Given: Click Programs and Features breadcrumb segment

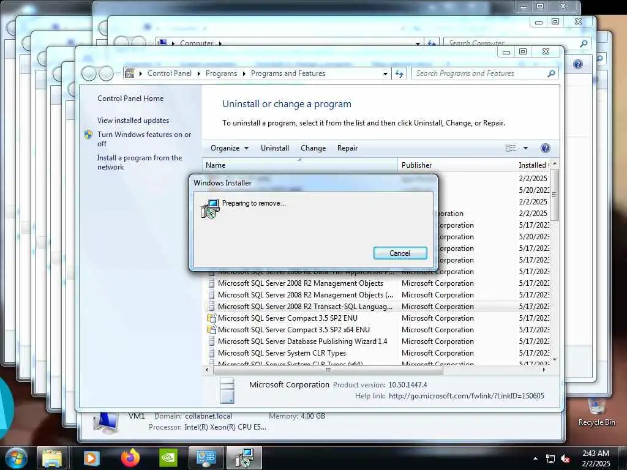Looking at the screenshot, I should [x=288, y=73].
